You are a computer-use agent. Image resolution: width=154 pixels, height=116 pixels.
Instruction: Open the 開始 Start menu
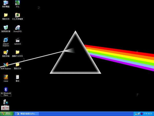7,114
